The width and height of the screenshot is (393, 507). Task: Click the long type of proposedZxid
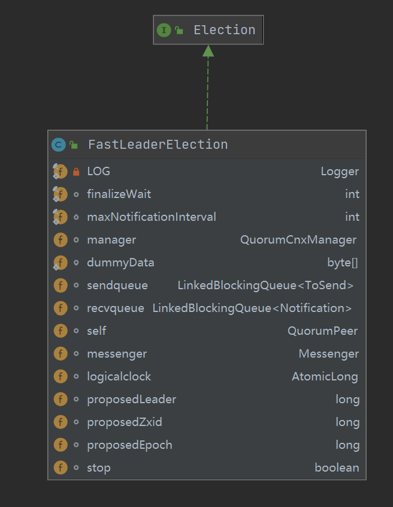(347, 422)
